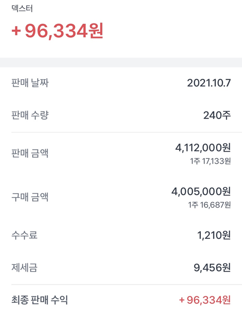Click the 9,456원 tax value
Screen dimensions: 242x315
pos(212,268)
